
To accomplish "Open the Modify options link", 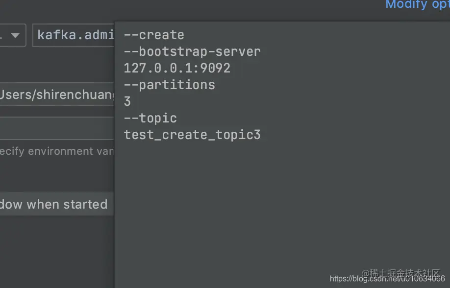I will tap(418, 4).
